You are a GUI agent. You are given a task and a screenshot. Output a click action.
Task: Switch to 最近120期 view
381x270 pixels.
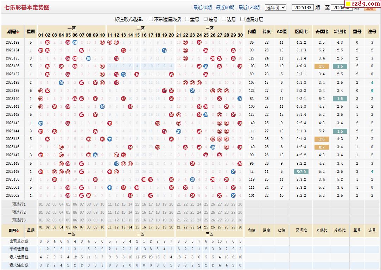click(x=249, y=7)
